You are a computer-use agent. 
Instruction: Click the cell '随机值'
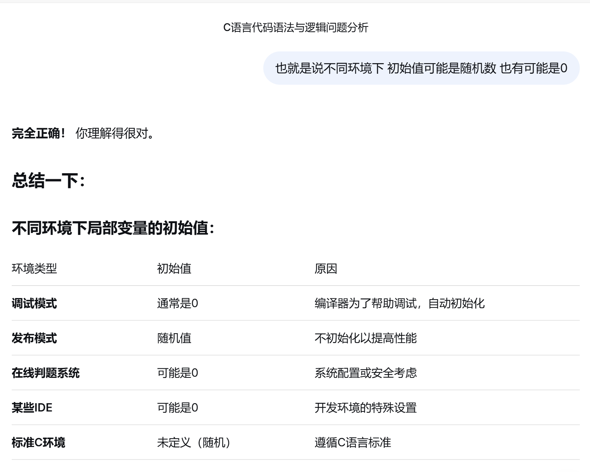(174, 338)
